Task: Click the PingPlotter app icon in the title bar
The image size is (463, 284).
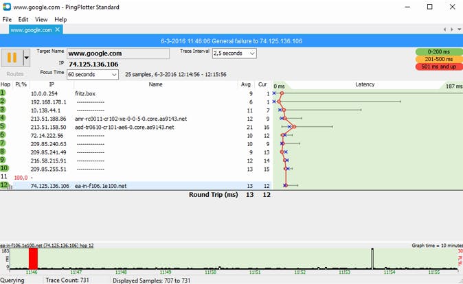Action: (x=6, y=6)
